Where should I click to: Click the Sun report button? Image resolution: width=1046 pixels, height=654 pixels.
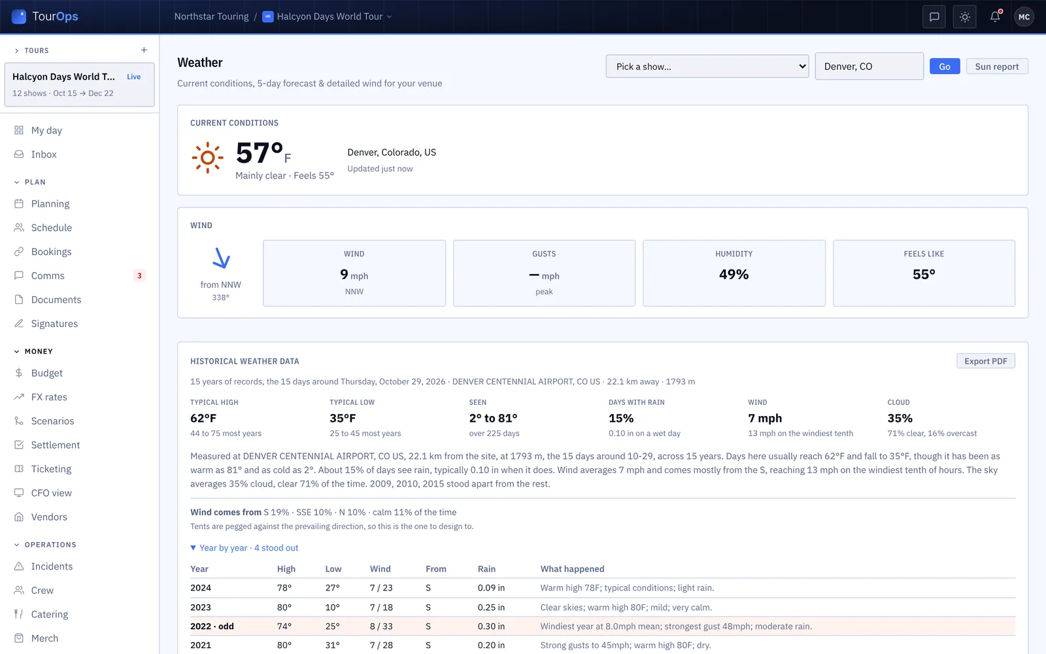click(x=997, y=67)
